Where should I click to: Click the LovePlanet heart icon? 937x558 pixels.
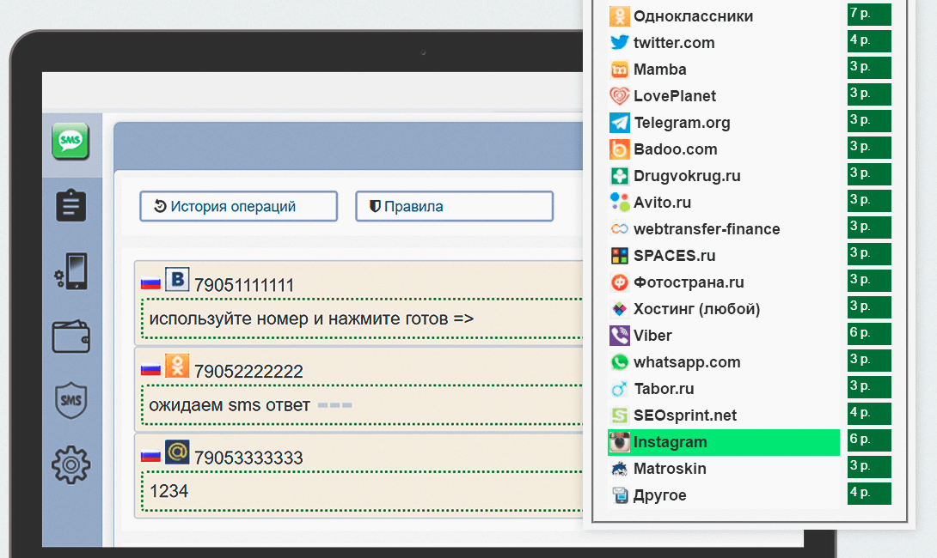point(620,95)
